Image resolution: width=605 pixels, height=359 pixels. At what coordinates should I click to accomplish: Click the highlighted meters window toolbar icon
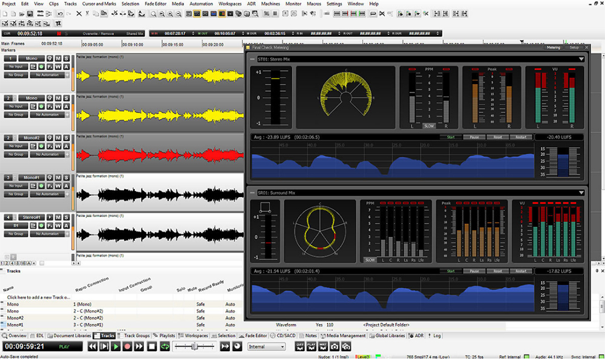[x=222, y=14]
